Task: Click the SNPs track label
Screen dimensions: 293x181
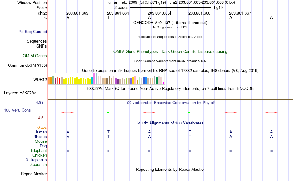Action: pos(42,46)
